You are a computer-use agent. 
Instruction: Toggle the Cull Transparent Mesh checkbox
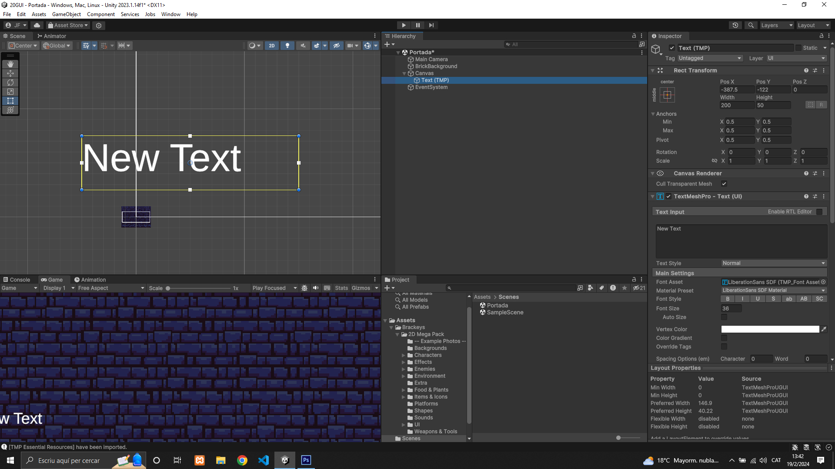724,184
